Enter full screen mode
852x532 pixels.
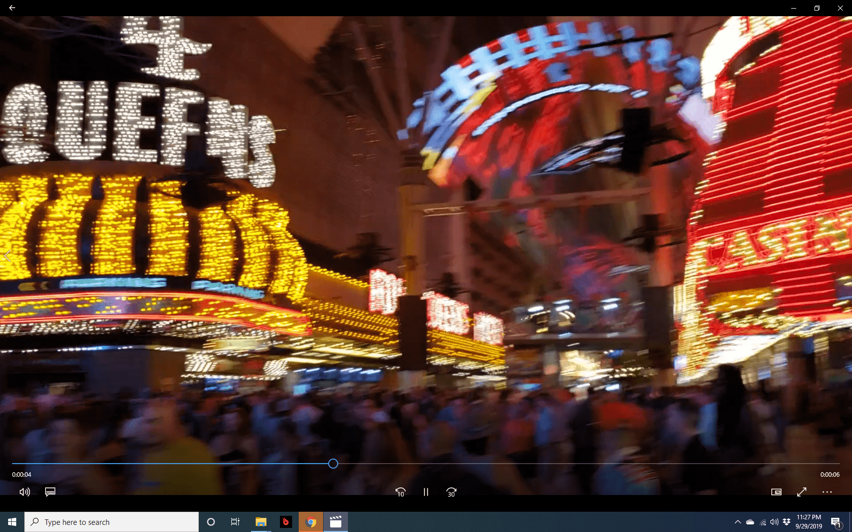(802, 492)
